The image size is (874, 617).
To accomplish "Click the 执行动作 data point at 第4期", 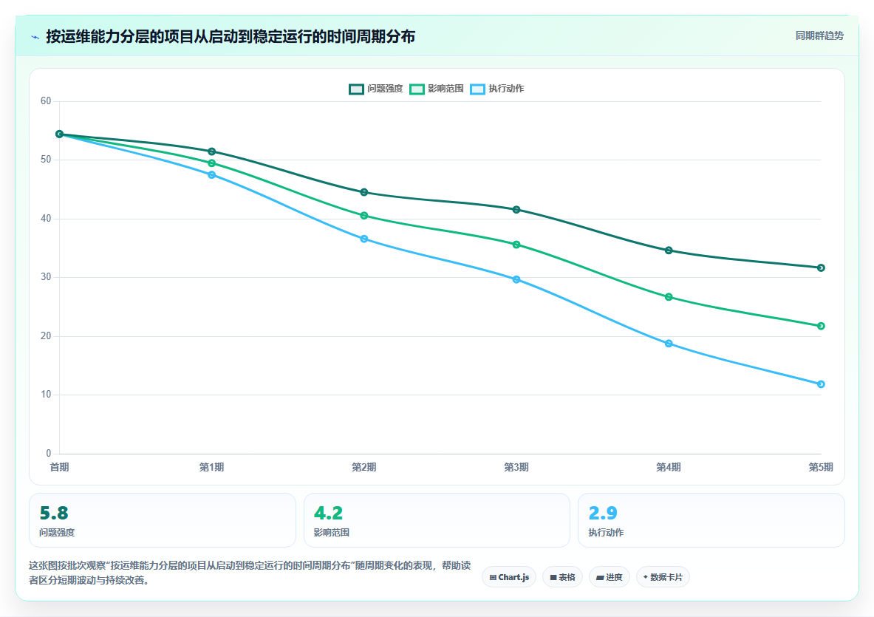I will 669,344.
